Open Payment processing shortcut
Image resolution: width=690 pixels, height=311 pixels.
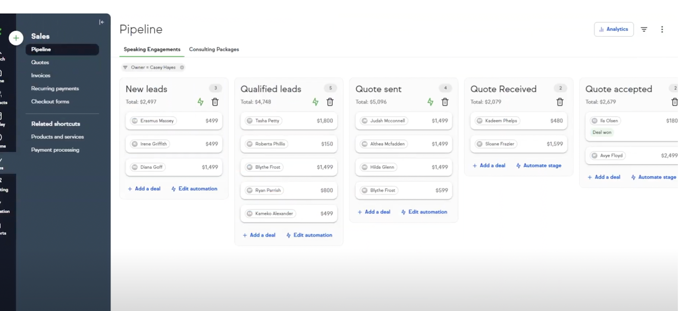point(55,150)
